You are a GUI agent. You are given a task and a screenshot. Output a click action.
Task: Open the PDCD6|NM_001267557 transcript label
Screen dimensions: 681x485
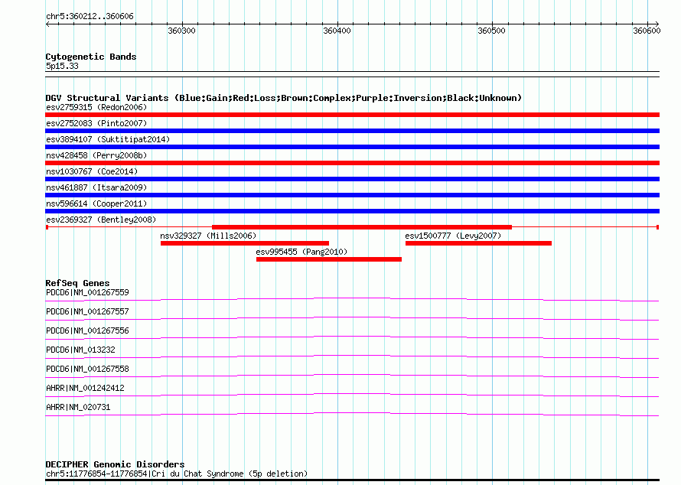[x=87, y=312]
